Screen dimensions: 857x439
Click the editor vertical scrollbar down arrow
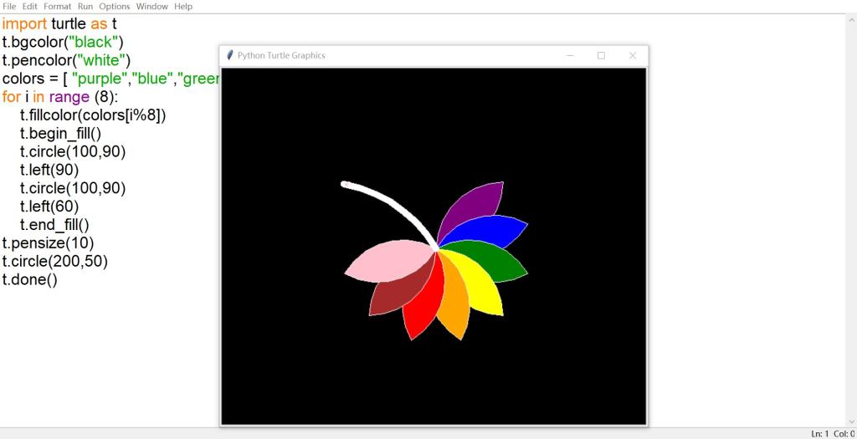click(x=852, y=421)
